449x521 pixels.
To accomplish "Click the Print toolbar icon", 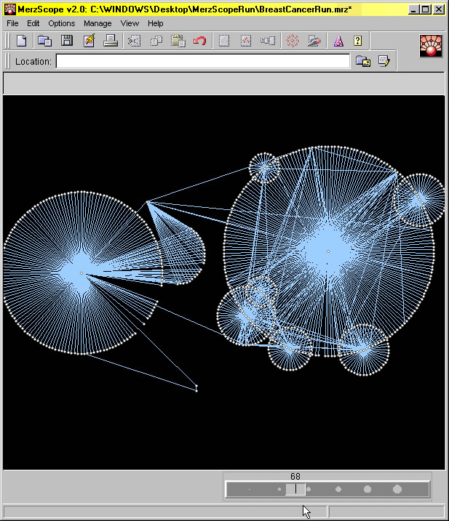I will [x=111, y=41].
